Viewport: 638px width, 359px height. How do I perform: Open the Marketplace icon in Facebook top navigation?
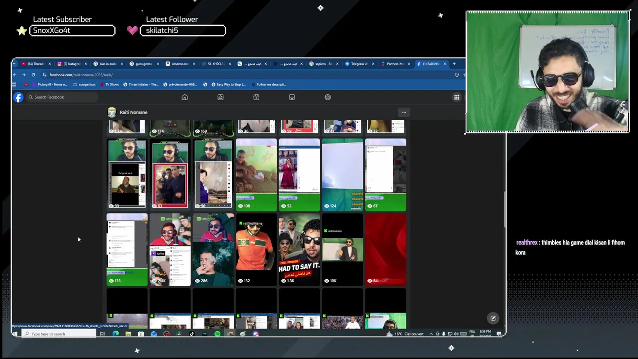[292, 97]
